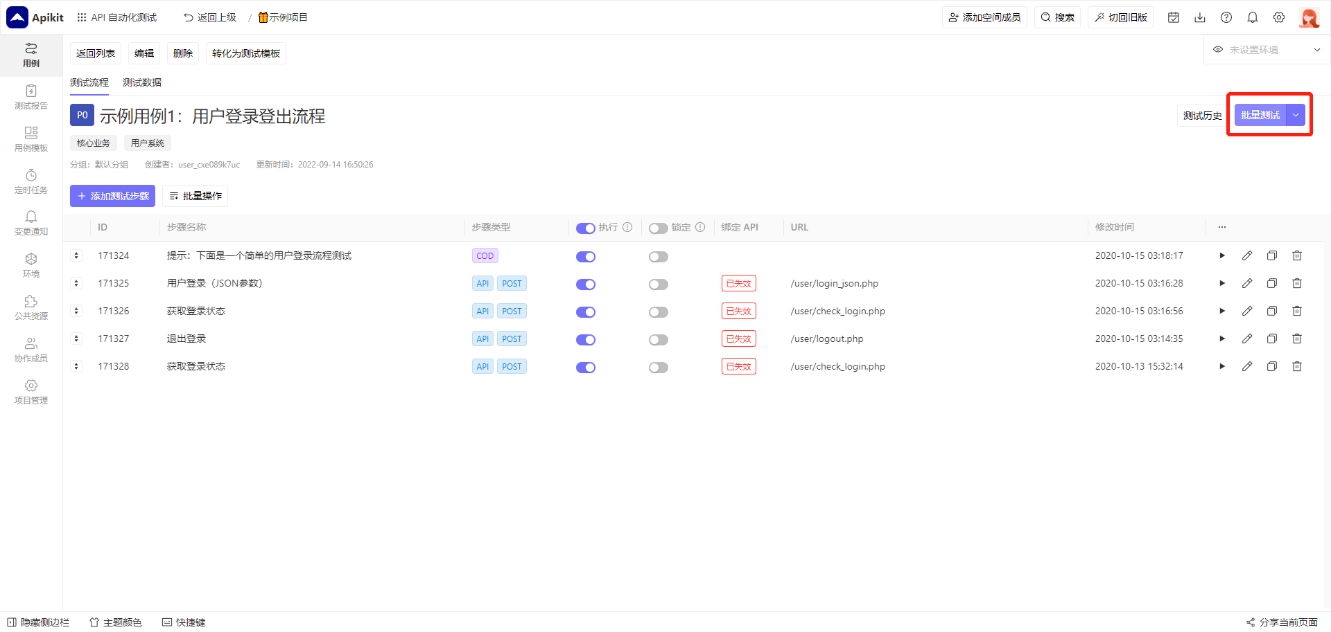Open notifications bell icon in top bar
Screen dimensions: 1331x632
point(1253,17)
